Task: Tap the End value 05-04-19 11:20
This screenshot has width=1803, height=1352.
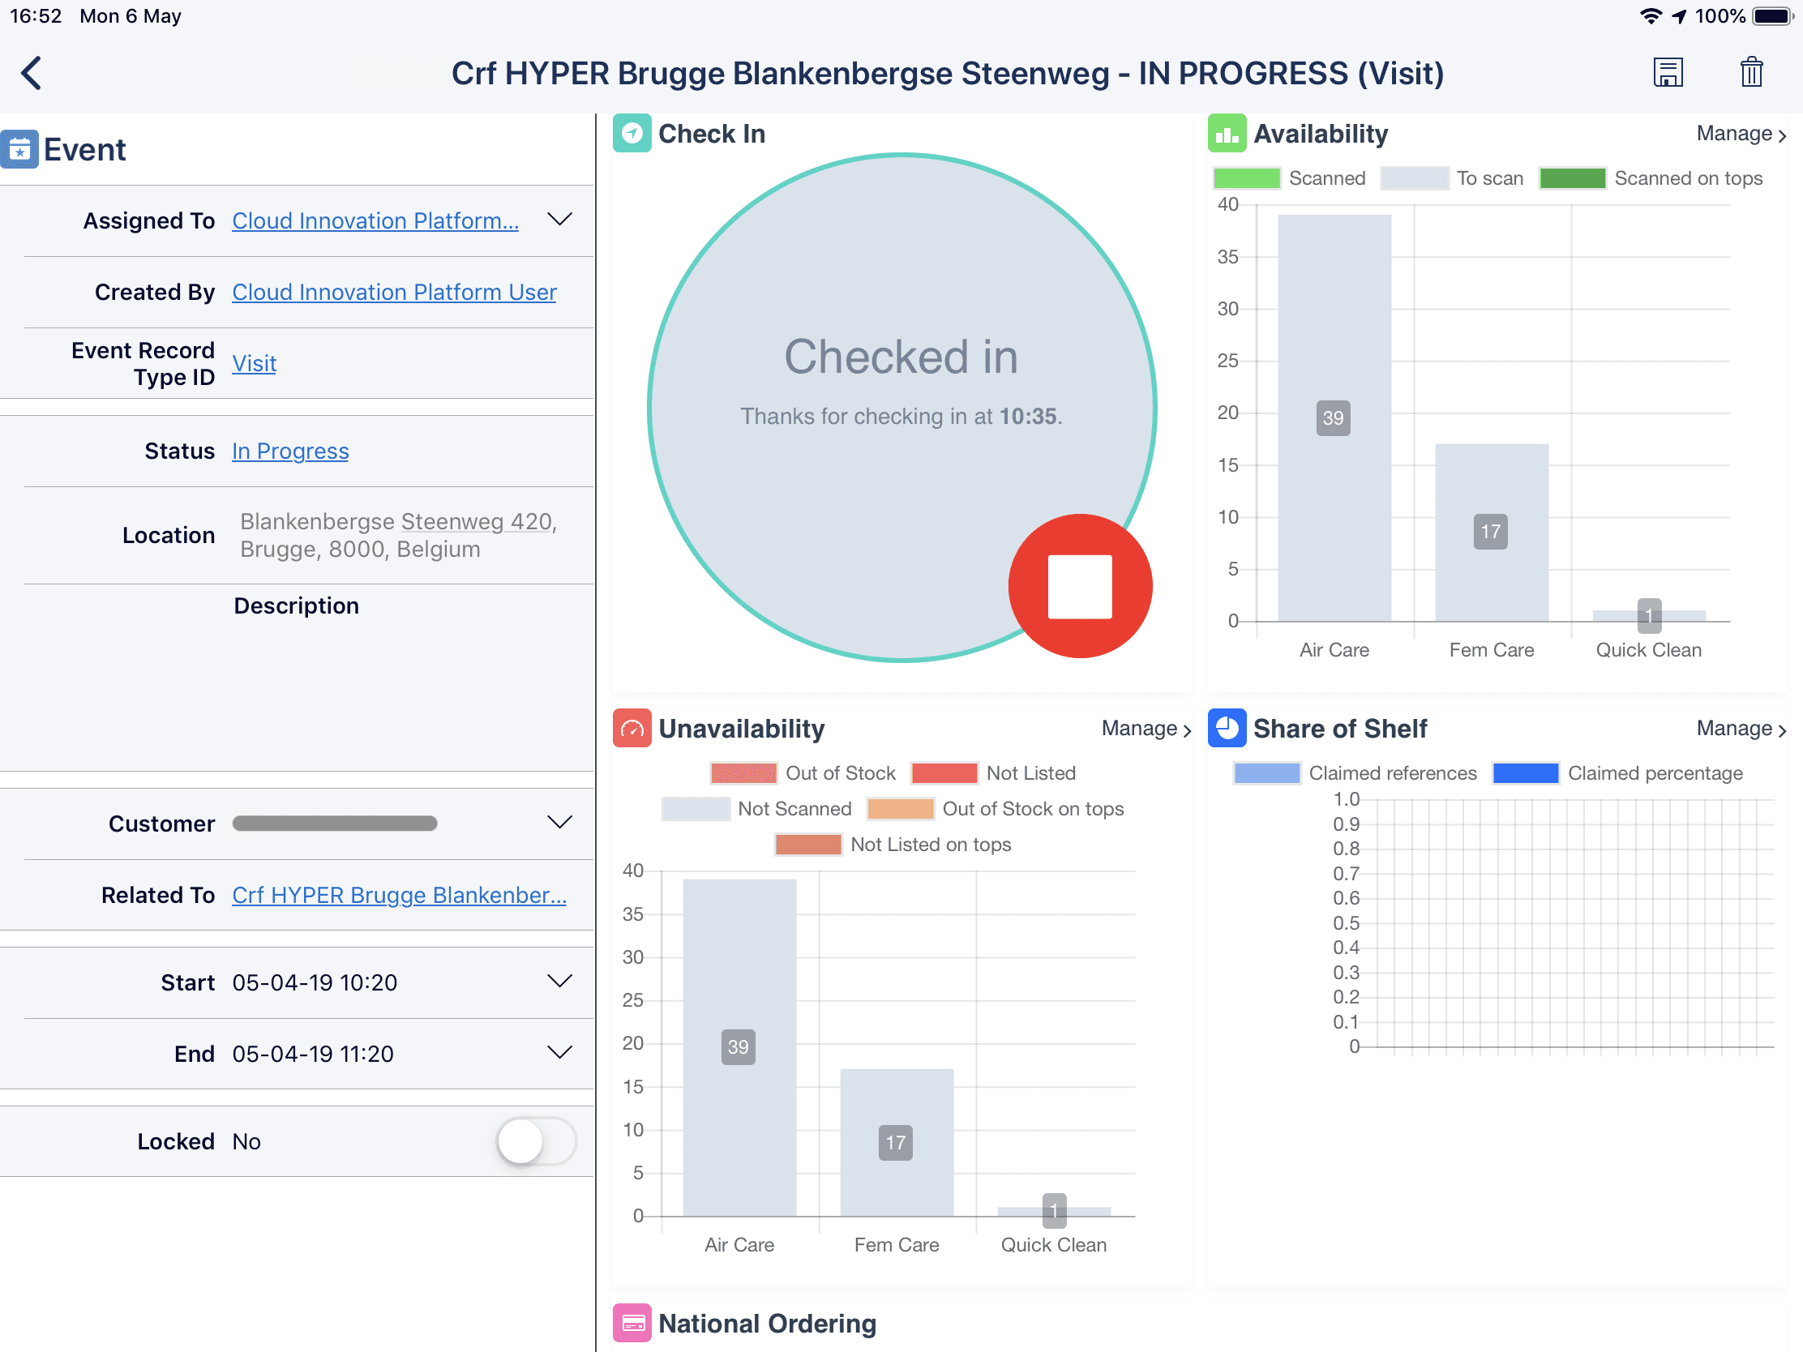Action: pyautogui.click(x=313, y=1054)
